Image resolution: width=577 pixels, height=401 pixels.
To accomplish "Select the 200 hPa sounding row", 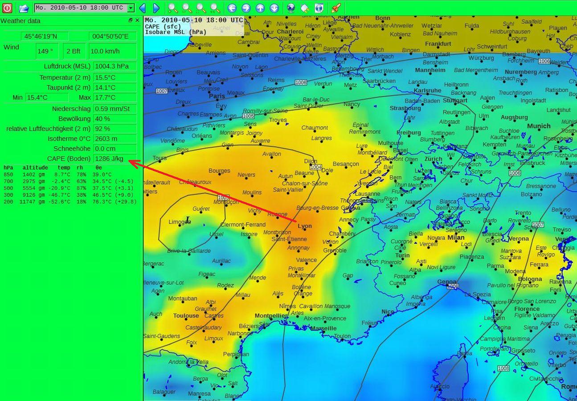I will 70,202.
